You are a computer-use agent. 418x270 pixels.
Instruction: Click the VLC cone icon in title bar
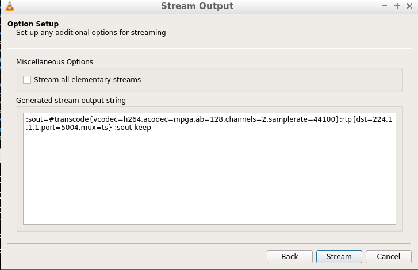pyautogui.click(x=10, y=6)
